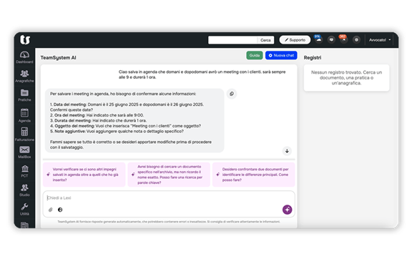Expand the Avvocato user dropdown
The image size is (412, 259).
click(x=379, y=40)
